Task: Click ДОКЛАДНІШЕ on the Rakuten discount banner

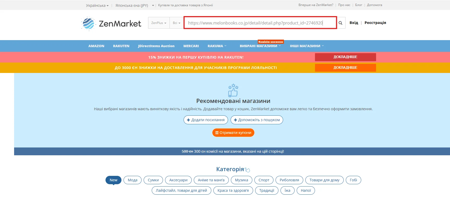Action: 345,57
